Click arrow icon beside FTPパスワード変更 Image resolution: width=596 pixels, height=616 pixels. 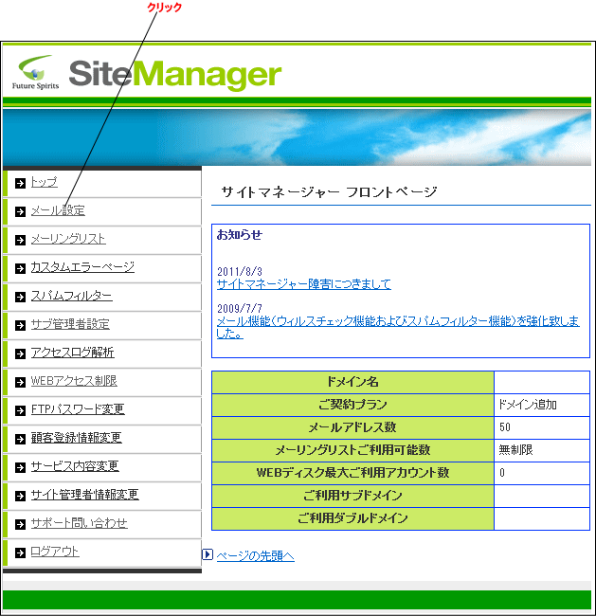(x=20, y=410)
